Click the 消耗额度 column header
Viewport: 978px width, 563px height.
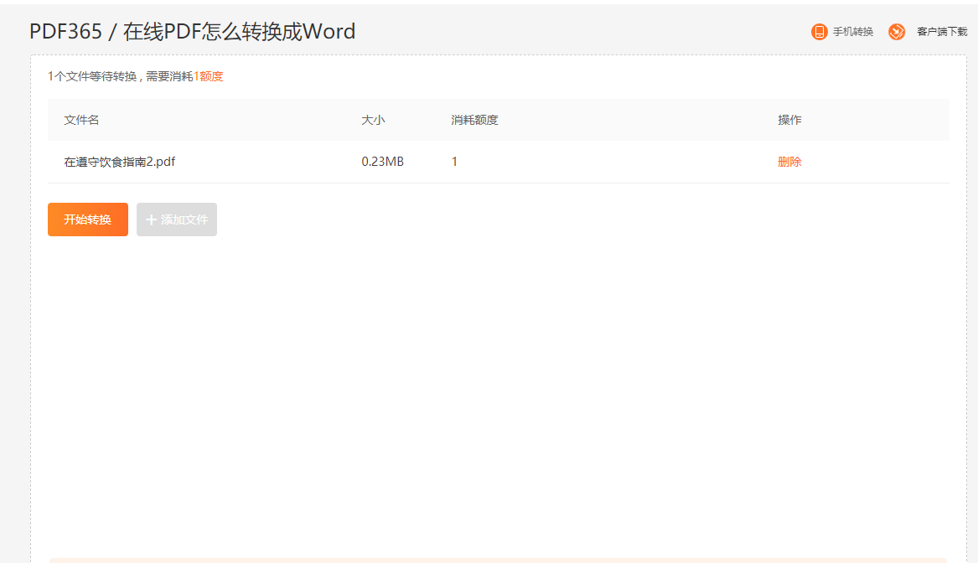pos(474,120)
